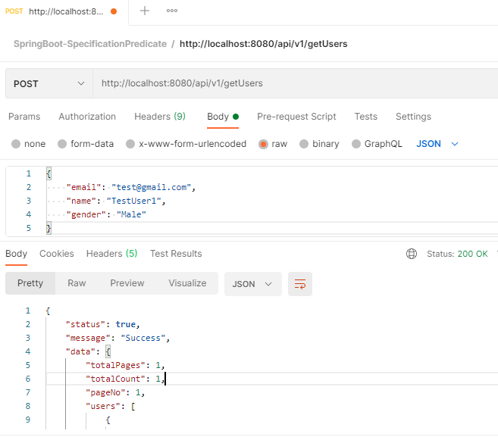Open the response Cookies tab
Viewport: 498px width, 437px height.
point(57,254)
